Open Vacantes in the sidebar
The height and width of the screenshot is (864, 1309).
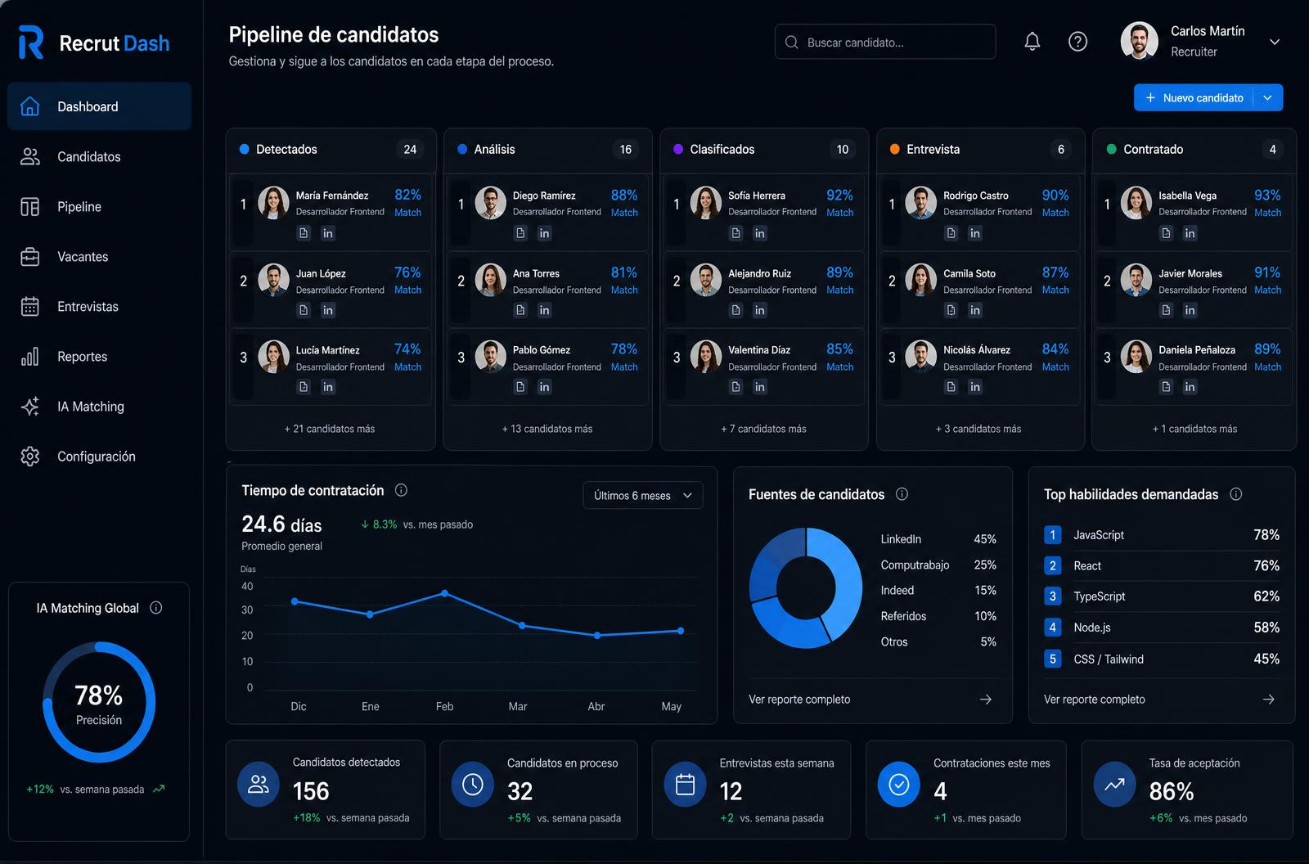pyautogui.click(x=100, y=256)
